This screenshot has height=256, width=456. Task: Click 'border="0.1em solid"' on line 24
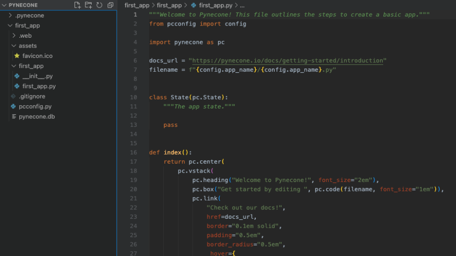coord(243,226)
